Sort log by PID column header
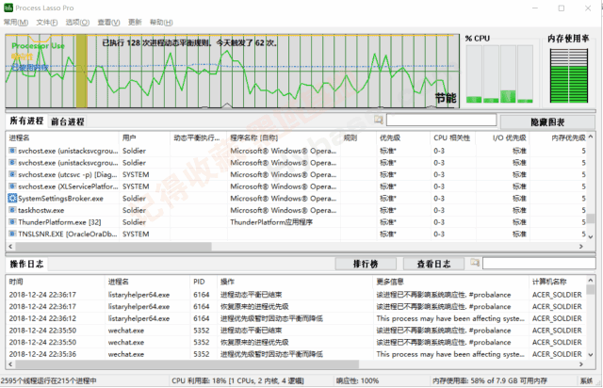 (204, 282)
